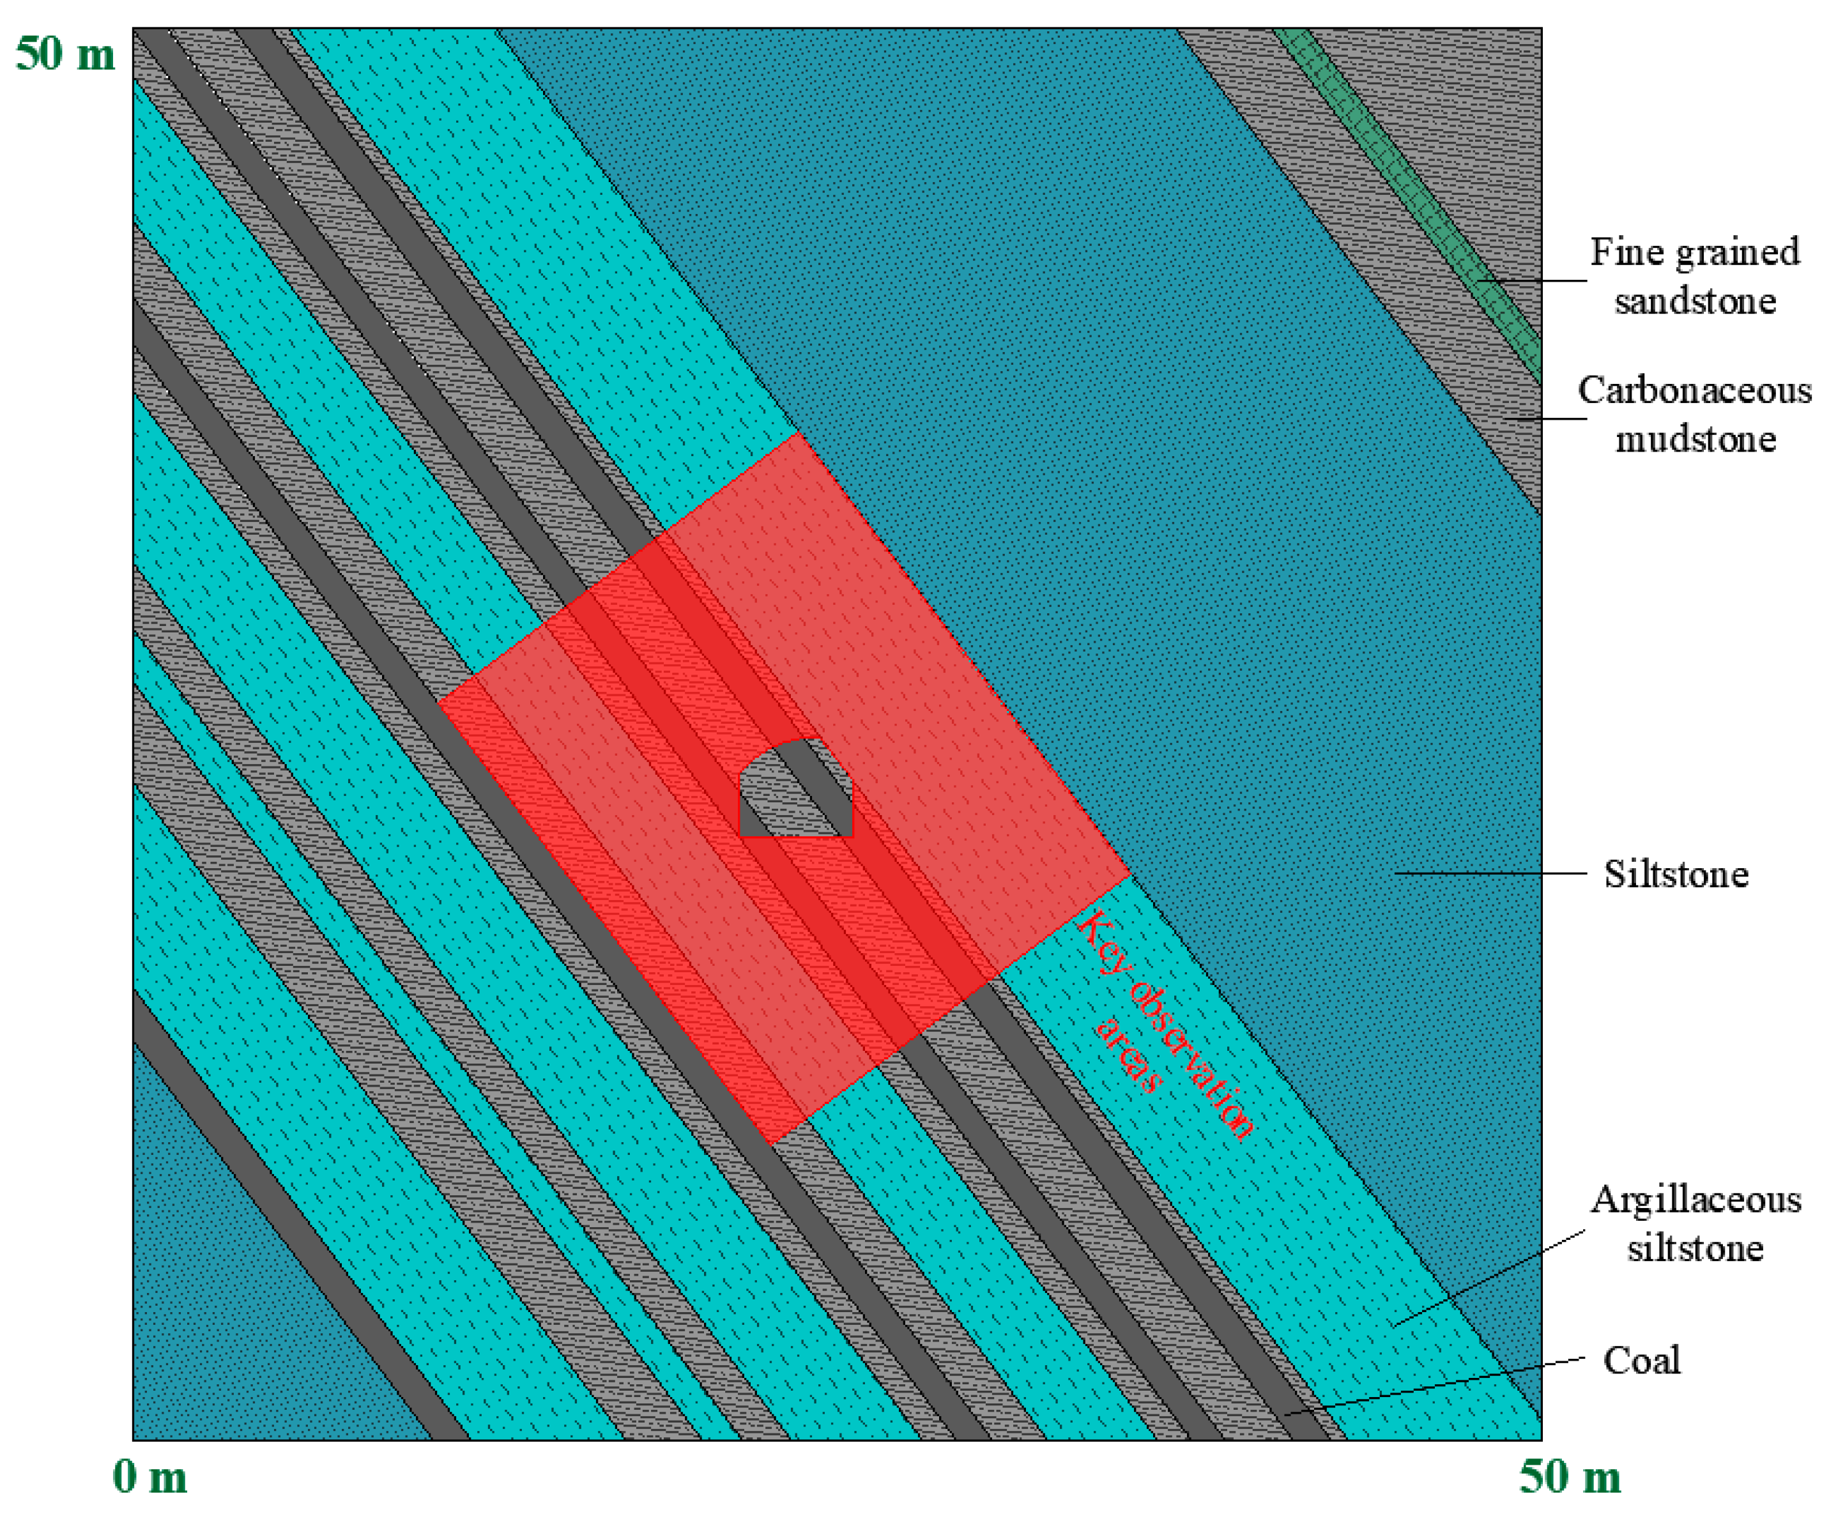
Task: Click the Fine grained sandstone label
Action: (x=1694, y=275)
